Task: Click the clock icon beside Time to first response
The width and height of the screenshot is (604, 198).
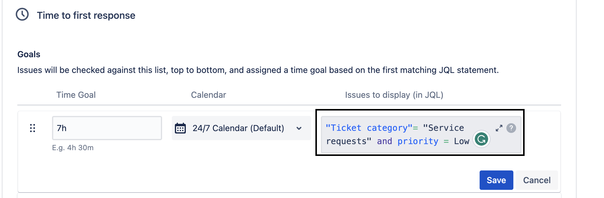Action: click(22, 15)
